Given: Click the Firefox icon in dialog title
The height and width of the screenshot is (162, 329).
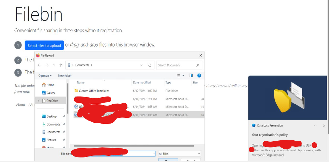Looking at the screenshot, I should coord(38,55).
